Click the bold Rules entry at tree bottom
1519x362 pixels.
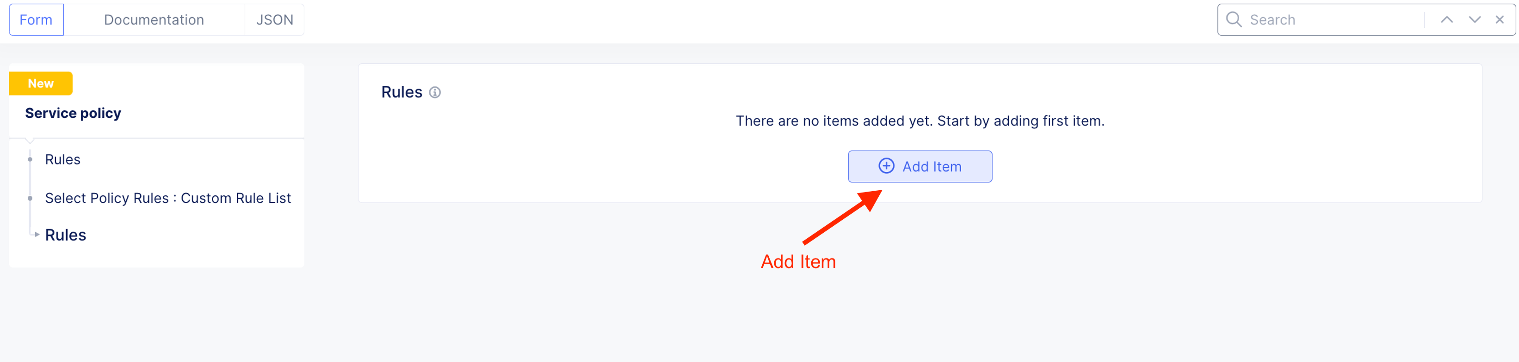tap(66, 235)
